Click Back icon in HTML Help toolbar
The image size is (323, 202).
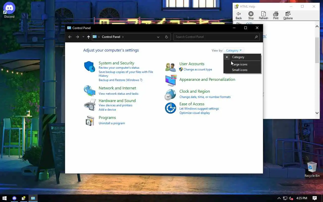click(x=239, y=15)
